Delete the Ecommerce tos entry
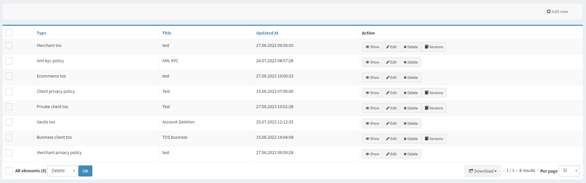This screenshot has width=586, height=183. 410,77
